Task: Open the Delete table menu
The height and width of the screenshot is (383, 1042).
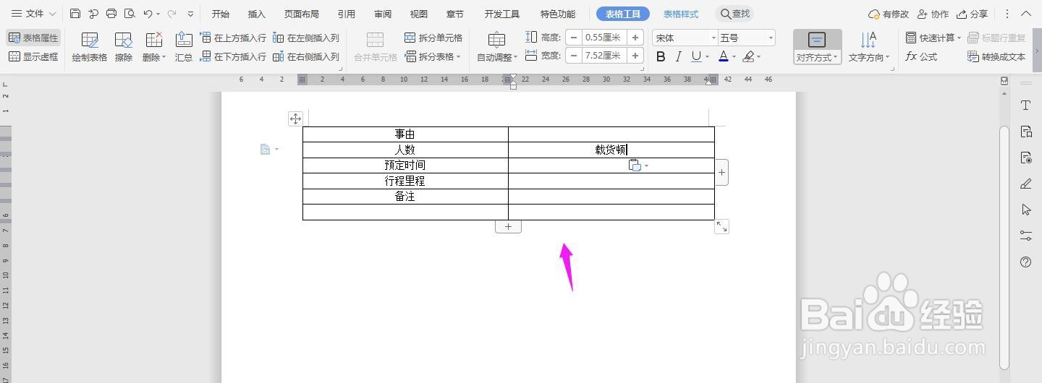Action: 153,47
